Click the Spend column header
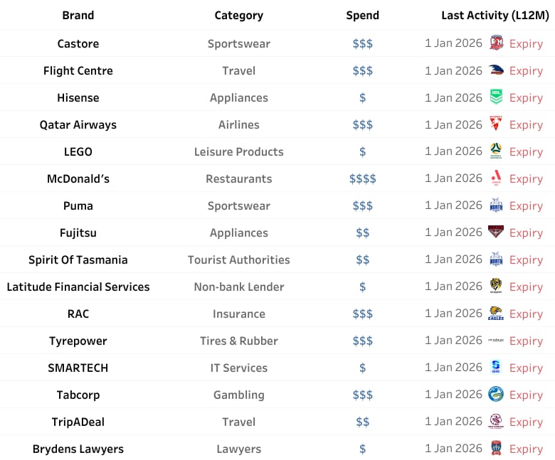The width and height of the screenshot is (555, 460). 362,15
